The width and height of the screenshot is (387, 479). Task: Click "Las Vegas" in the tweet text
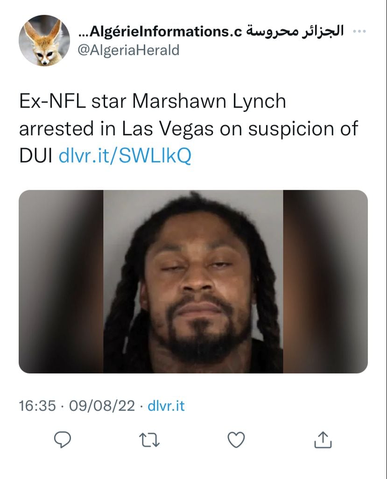168,128
